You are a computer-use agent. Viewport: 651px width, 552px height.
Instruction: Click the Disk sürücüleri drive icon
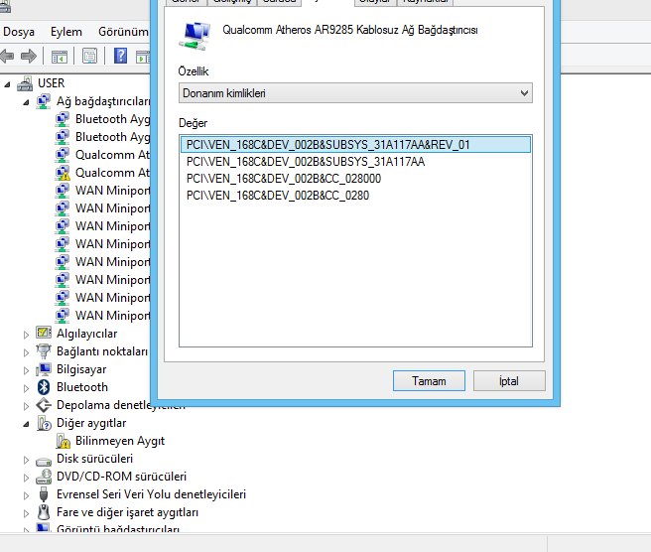pyautogui.click(x=44, y=461)
